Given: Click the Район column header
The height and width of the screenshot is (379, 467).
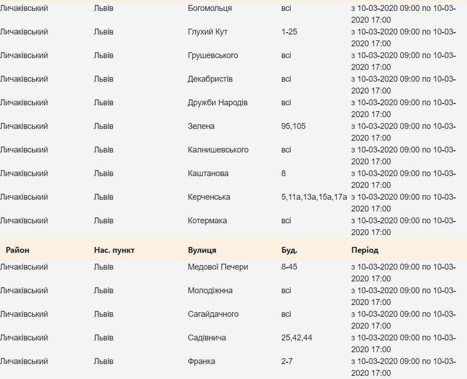Looking at the screenshot, I should point(18,250).
